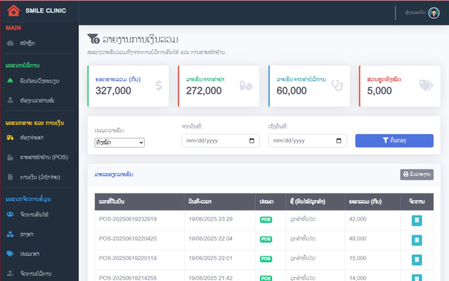449x281 pixels.
Task: View receipt for invoice POS-20250619220420
Action: point(417,240)
